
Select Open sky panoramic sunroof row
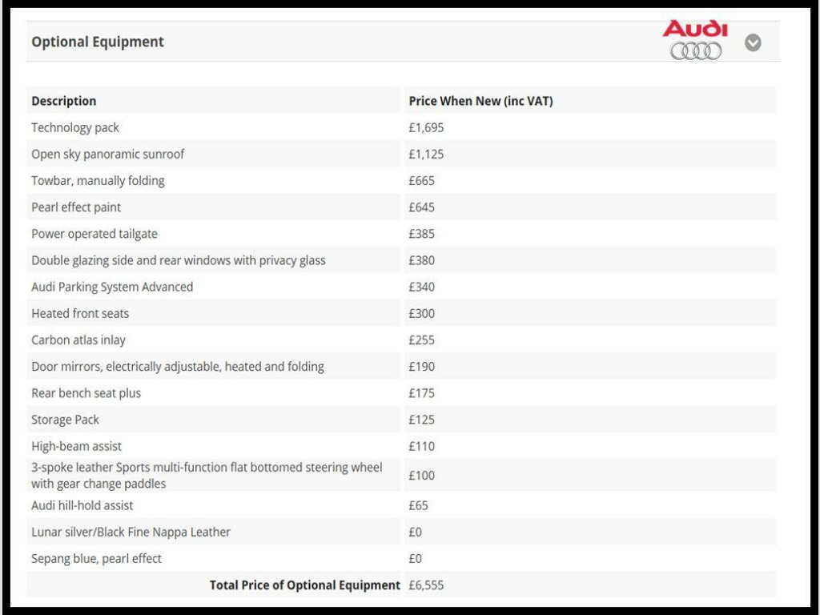click(x=108, y=154)
